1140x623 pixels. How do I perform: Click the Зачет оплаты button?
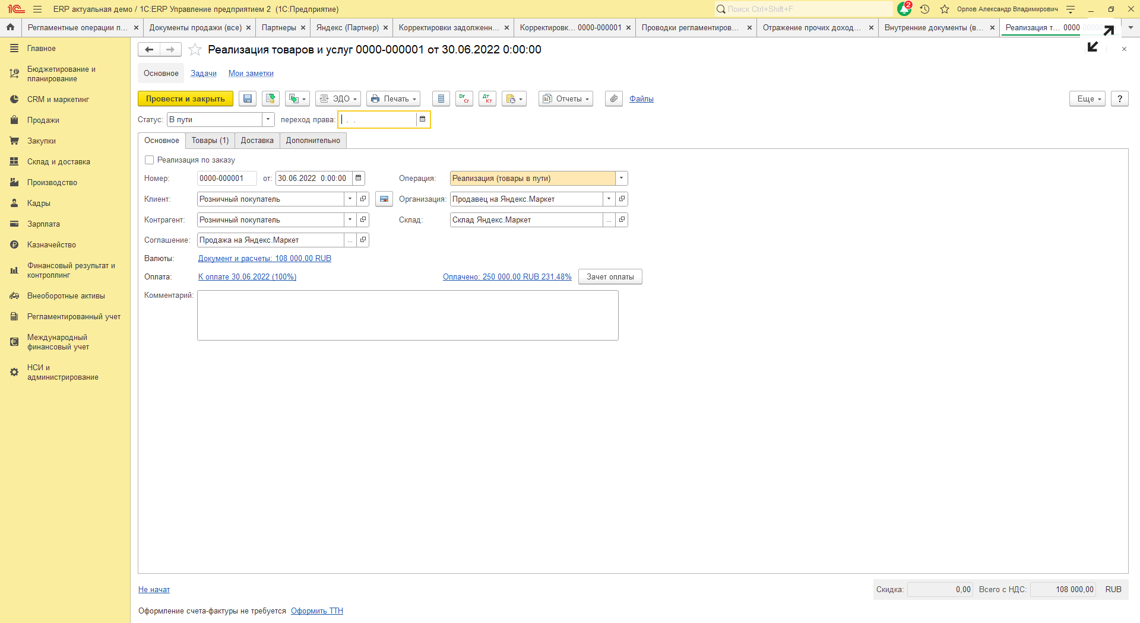coord(610,277)
